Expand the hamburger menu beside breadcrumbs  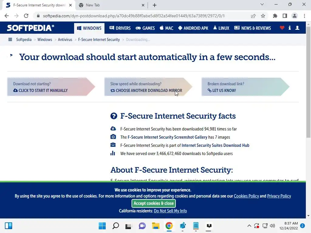(x=10, y=40)
